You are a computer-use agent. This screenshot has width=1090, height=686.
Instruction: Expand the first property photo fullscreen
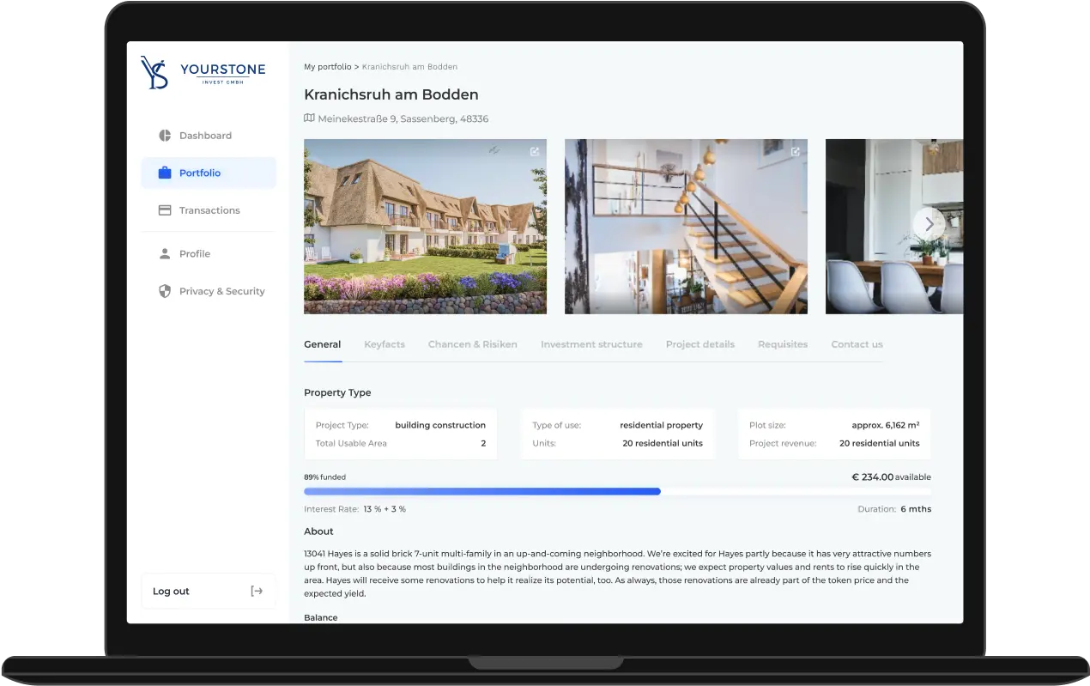click(534, 150)
